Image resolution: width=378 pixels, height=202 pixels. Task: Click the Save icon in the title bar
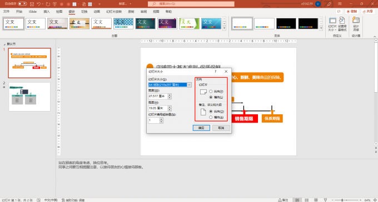coord(32,4)
